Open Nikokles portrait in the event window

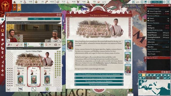128,69
